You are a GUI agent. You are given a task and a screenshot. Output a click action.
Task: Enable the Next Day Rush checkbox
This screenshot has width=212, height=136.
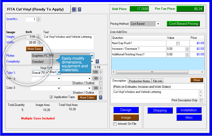click(178, 43)
